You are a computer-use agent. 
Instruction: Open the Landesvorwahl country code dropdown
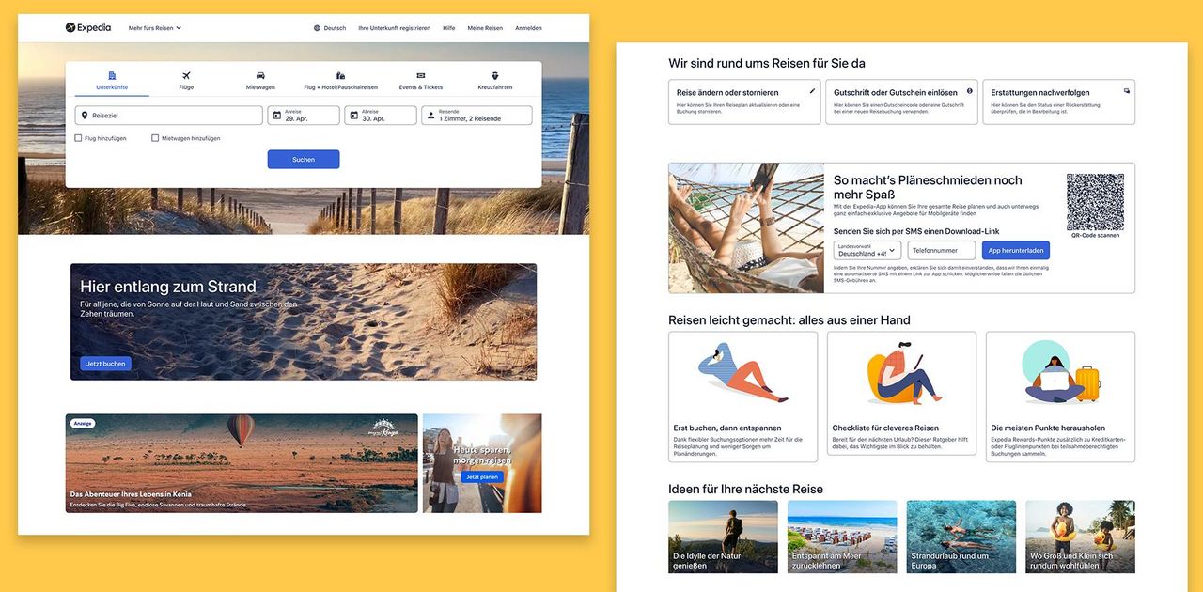[x=867, y=250]
